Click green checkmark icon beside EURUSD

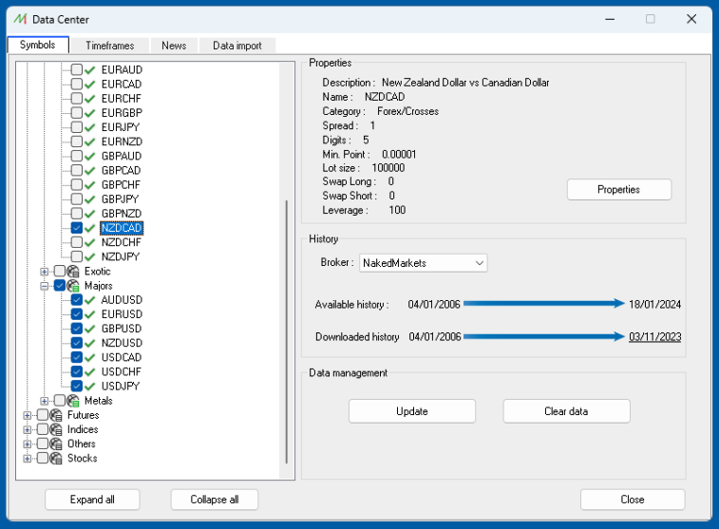point(91,314)
